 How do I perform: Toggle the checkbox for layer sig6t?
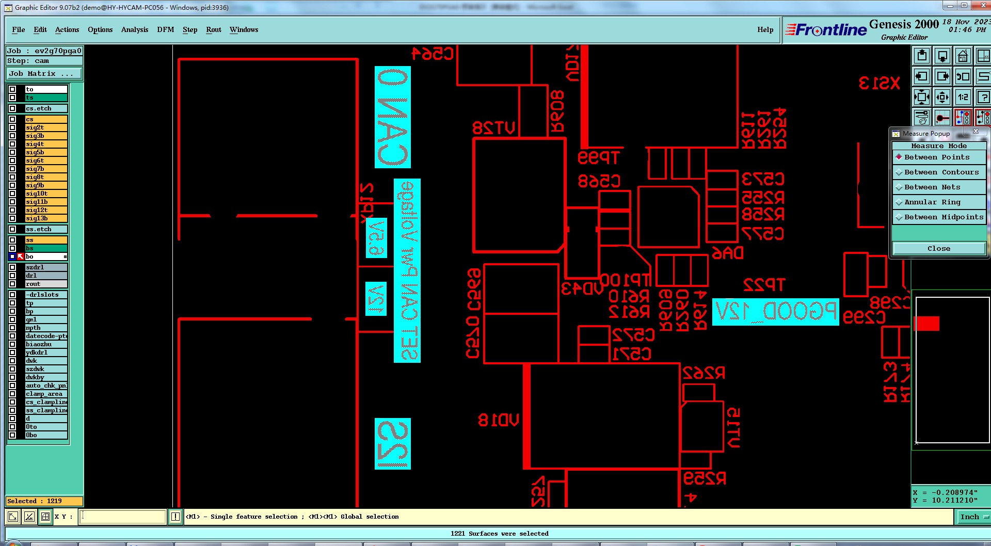12,160
